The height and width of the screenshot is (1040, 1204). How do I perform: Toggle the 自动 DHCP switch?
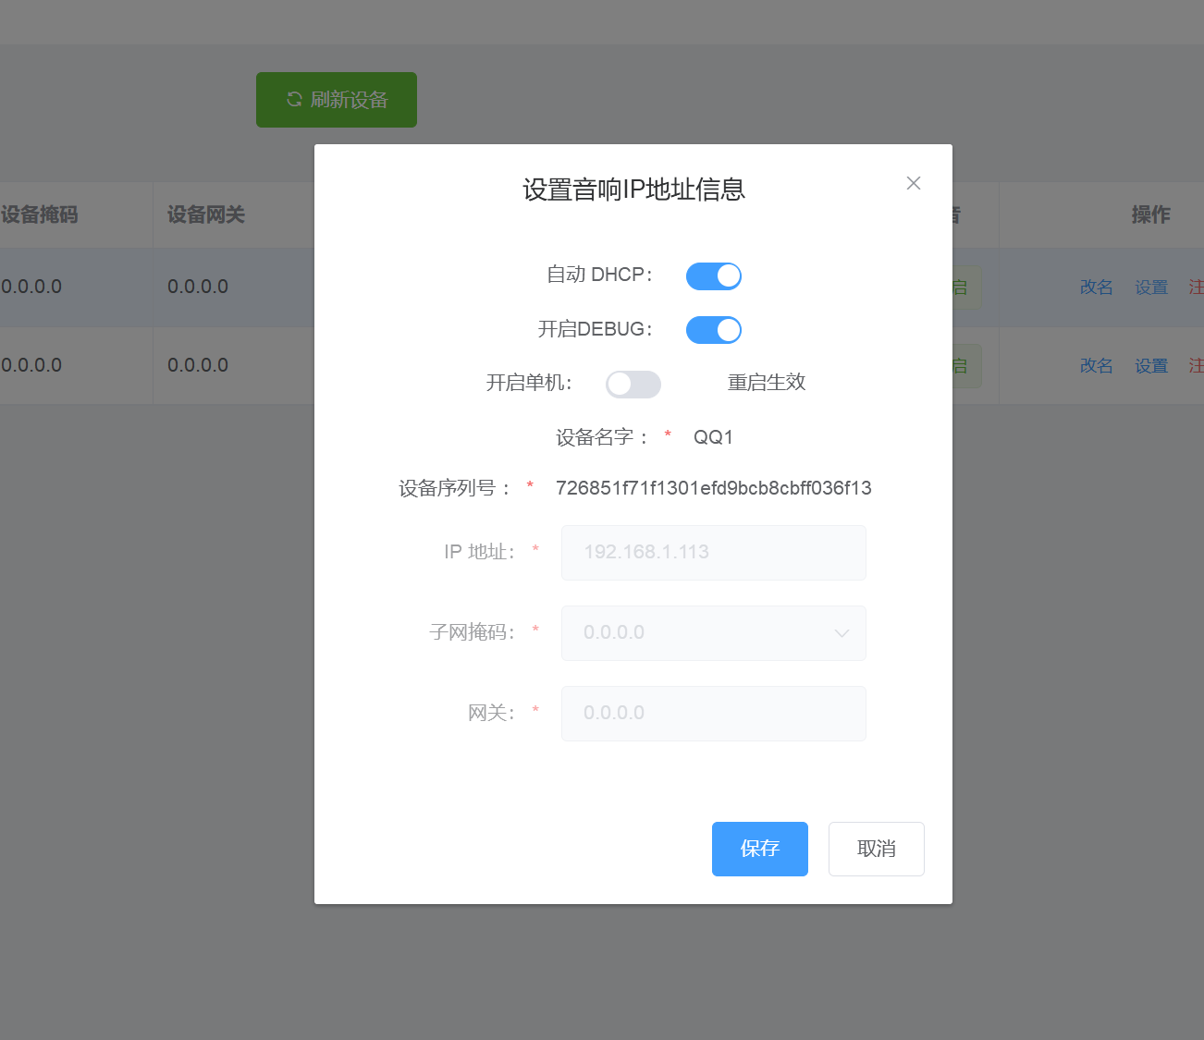pyautogui.click(x=713, y=275)
